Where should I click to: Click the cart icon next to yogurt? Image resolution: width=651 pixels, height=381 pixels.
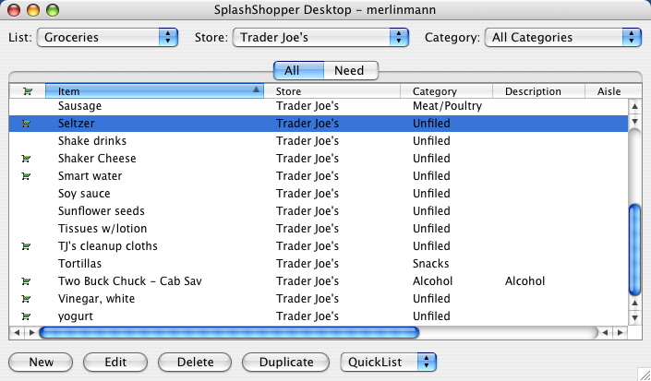pos(26,316)
